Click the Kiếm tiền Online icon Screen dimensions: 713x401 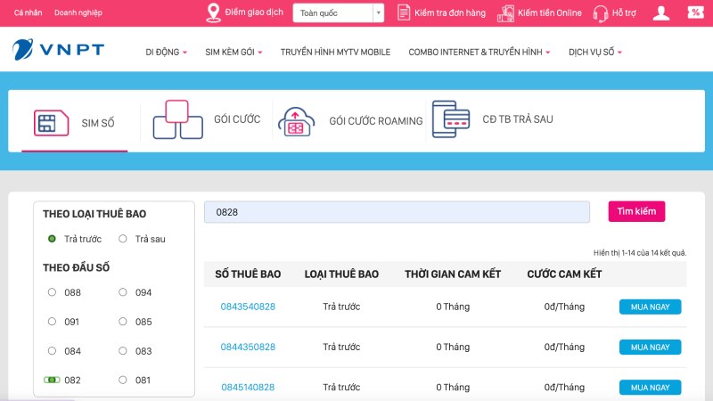(506, 12)
